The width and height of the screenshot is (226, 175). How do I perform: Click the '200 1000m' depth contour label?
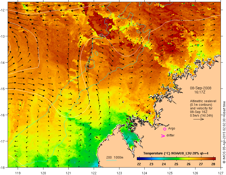[115, 157]
